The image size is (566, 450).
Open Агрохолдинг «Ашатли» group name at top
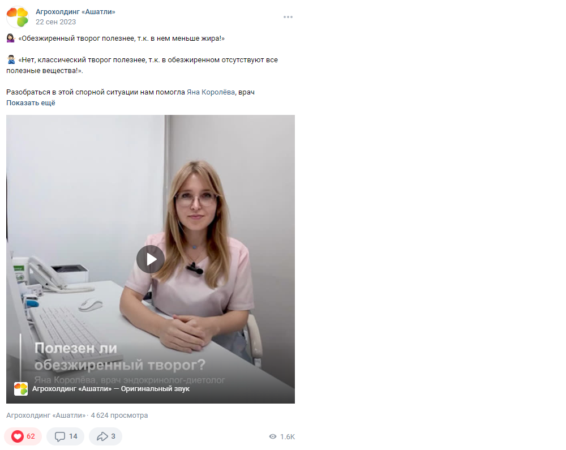click(75, 11)
